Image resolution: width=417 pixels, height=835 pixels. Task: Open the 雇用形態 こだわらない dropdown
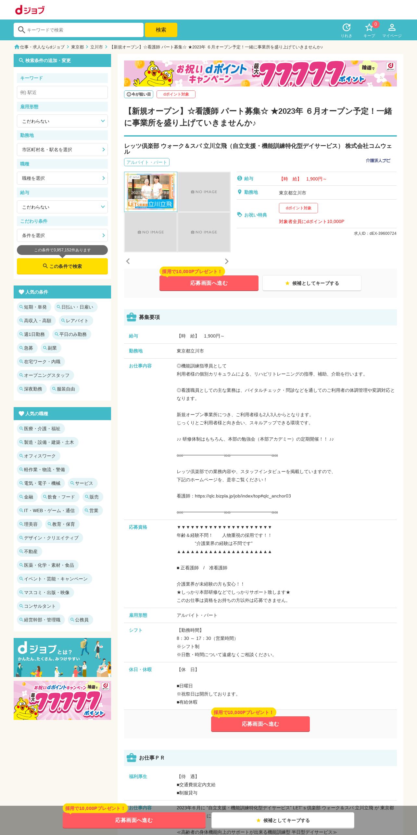62,121
